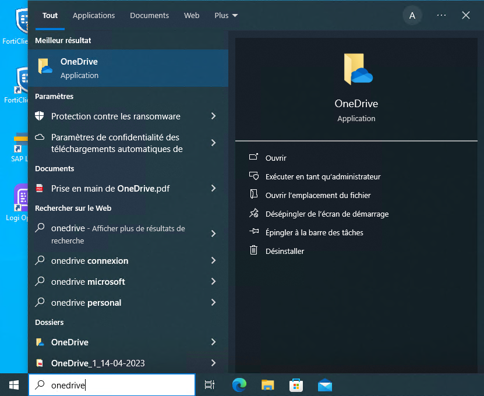Viewport: 484px width, 396px height.
Task: Open the Mail app taskbar icon
Action: point(325,385)
